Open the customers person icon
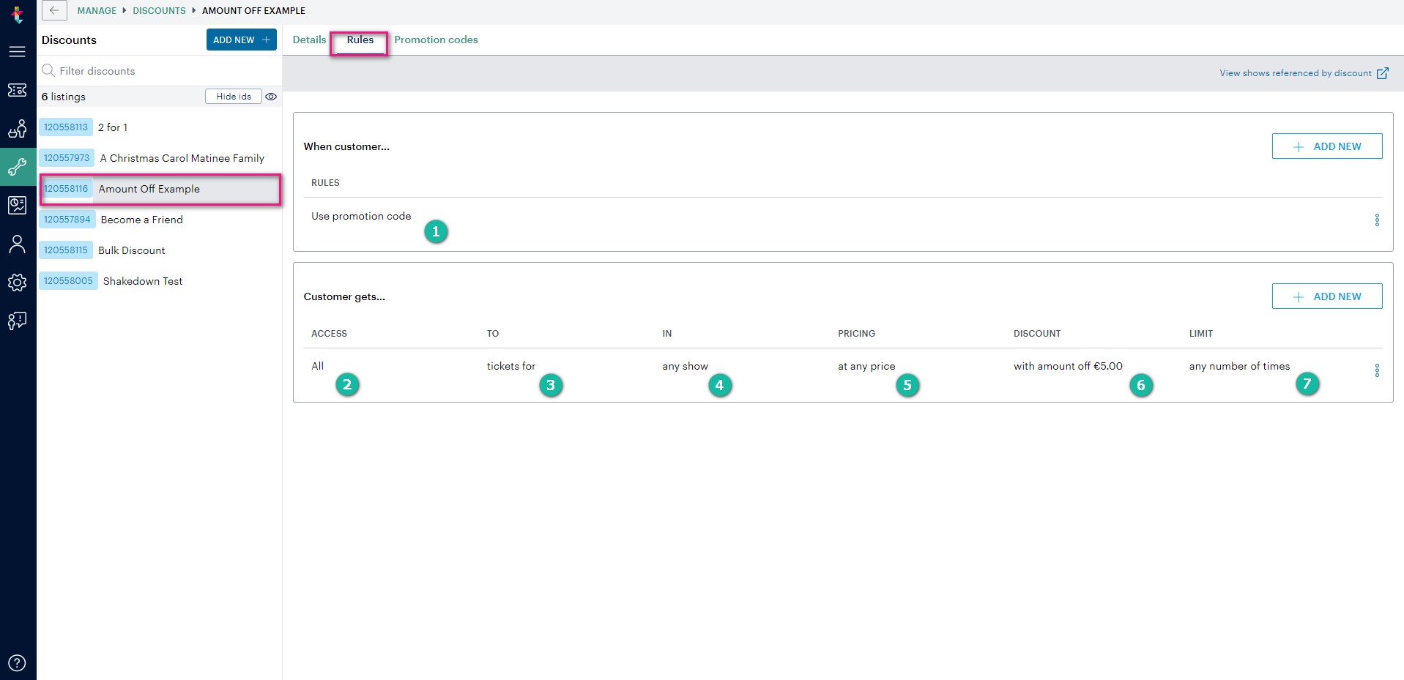This screenshot has height=680, width=1404. [17, 244]
